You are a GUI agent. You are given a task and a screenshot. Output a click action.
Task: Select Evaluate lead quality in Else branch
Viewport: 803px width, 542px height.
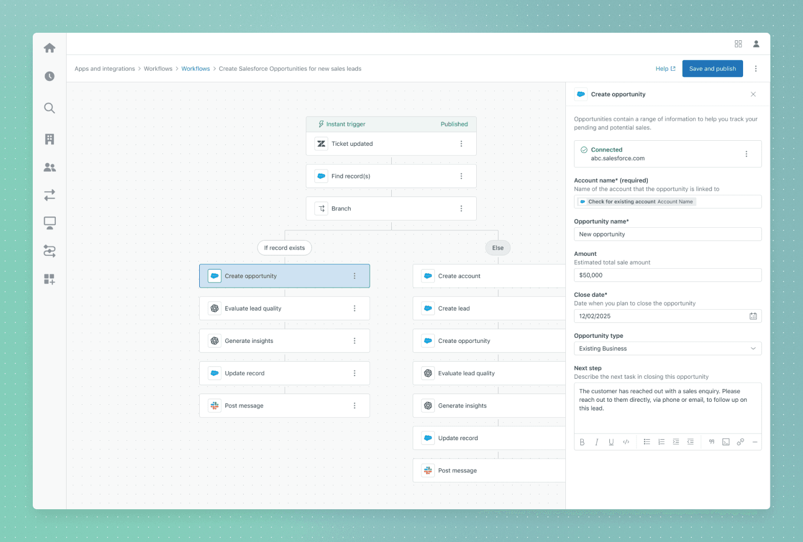click(x=489, y=374)
